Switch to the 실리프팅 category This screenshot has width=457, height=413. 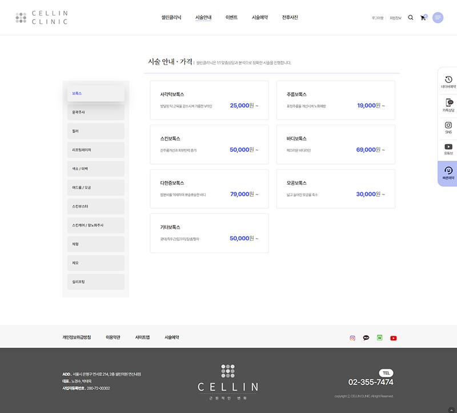96,281
